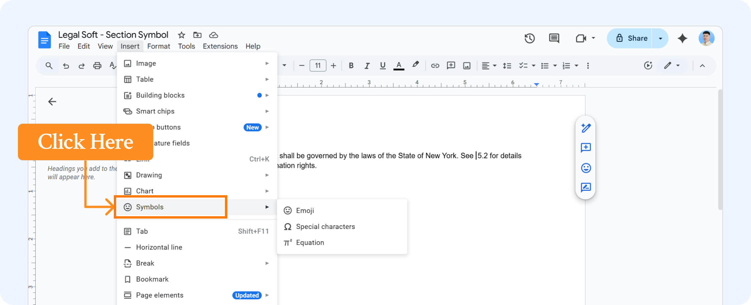Open text alignment dropdown
Viewport: 751px width, 305px height.
click(489, 66)
